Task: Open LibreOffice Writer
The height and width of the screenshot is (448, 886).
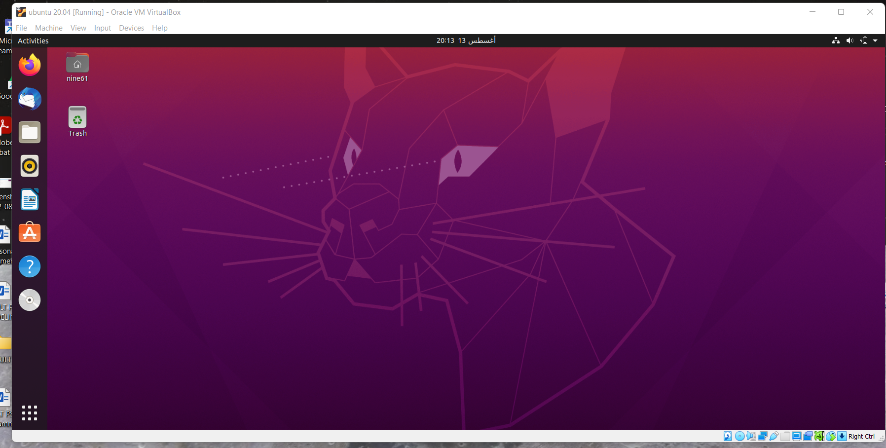Action: pos(29,199)
